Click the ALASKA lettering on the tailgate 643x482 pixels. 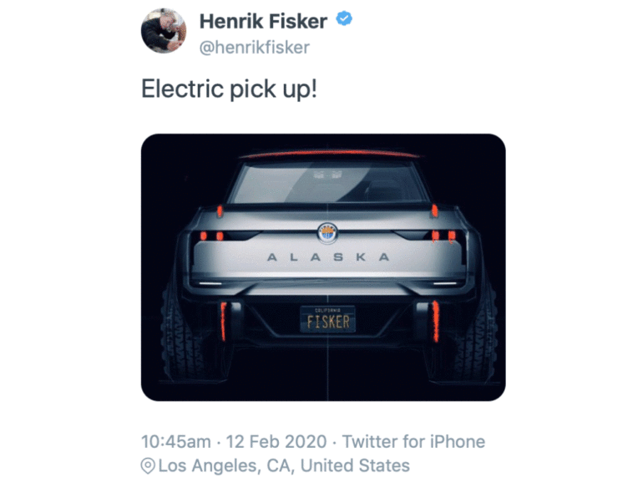click(328, 257)
